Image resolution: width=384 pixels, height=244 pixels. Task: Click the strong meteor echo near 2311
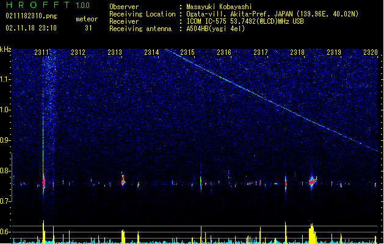(x=44, y=182)
